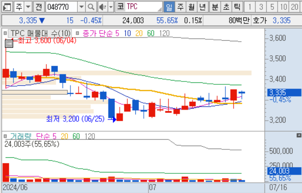Click the stock code field 048770
This screenshot has height=193, width=302.
pyautogui.click(x=62, y=7)
